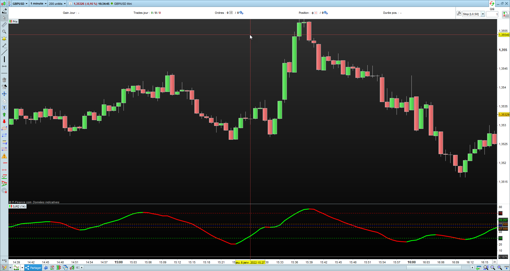Screen dimensions: 510x271
Task: Click the alert bell icon
Action: [x=4, y=39]
